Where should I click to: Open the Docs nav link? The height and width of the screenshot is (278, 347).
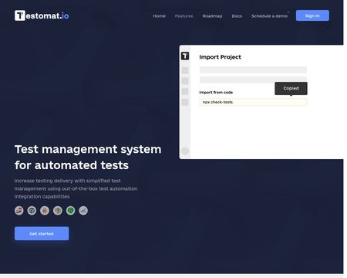click(237, 16)
